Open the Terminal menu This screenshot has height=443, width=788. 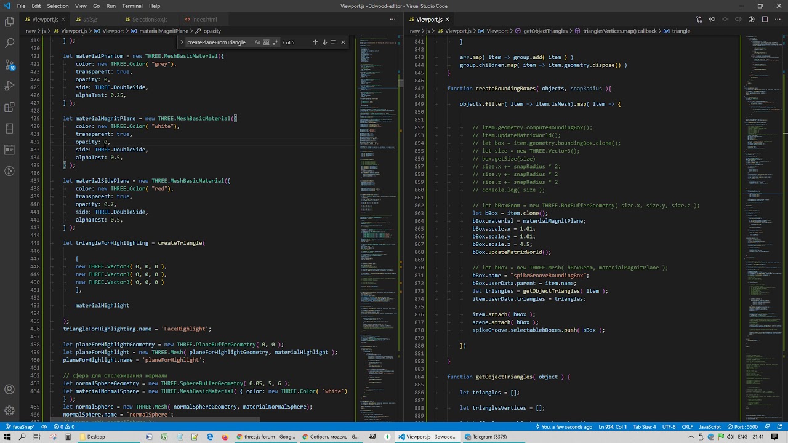click(132, 6)
